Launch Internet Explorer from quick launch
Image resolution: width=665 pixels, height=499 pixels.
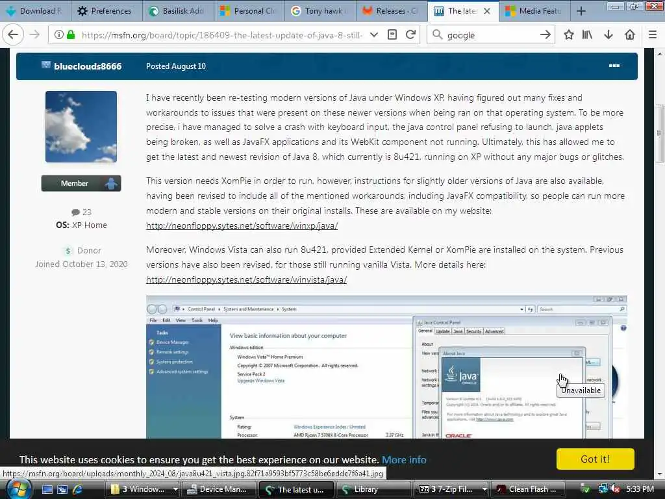pyautogui.click(x=78, y=490)
